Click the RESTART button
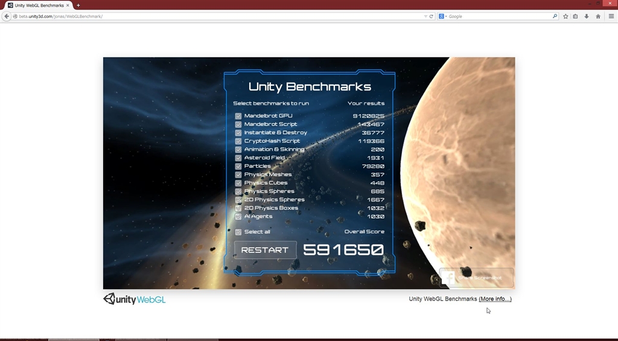The image size is (618, 341). [x=266, y=250]
